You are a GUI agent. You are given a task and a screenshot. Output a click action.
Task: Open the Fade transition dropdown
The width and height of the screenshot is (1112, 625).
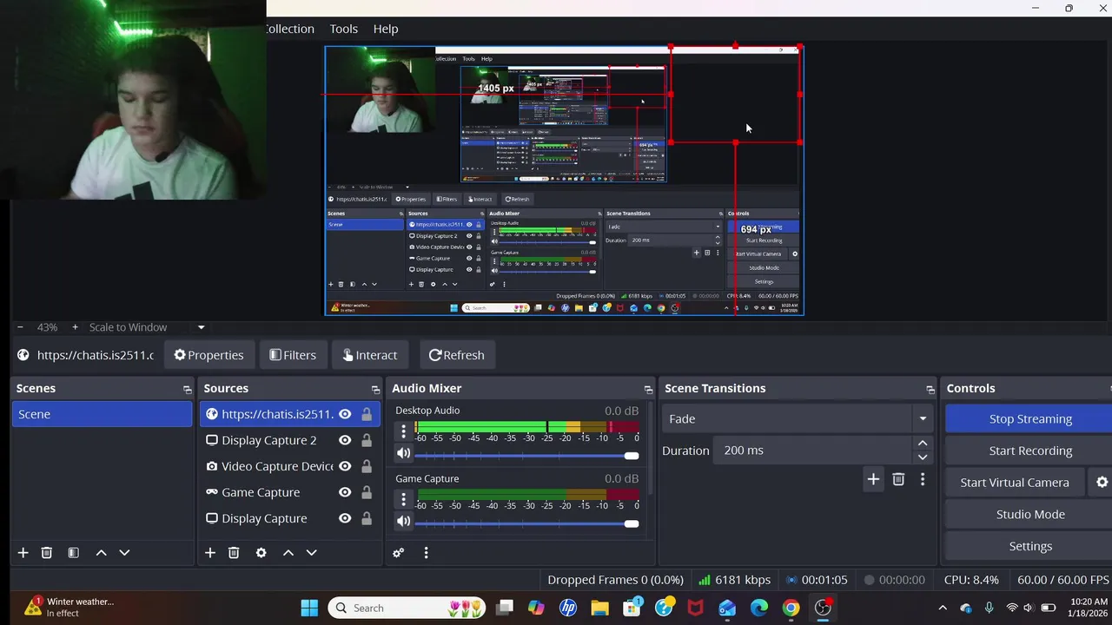(x=796, y=418)
